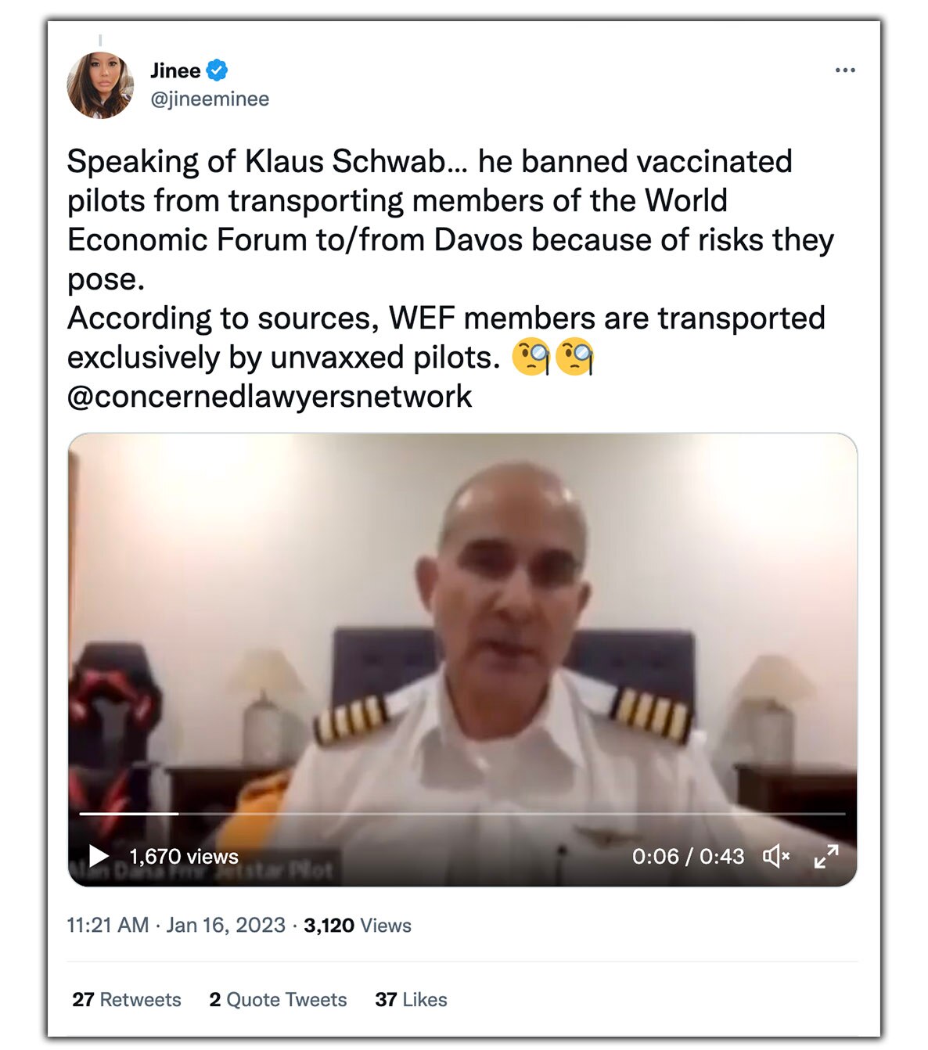Toggle the muted speaker icon
The height and width of the screenshot is (1050, 928).
point(775,857)
